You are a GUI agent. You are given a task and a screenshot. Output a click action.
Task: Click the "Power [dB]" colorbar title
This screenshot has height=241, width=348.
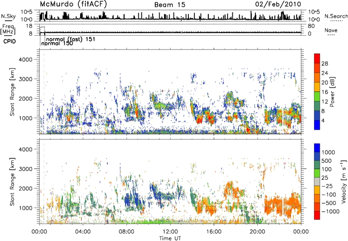coord(332,92)
